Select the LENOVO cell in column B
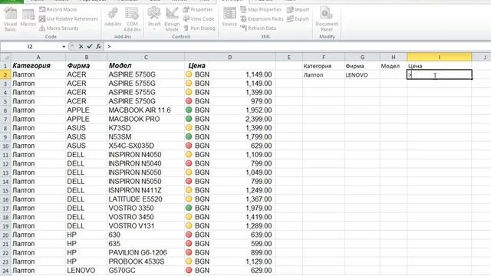The width and height of the screenshot is (491, 276). [x=87, y=271]
